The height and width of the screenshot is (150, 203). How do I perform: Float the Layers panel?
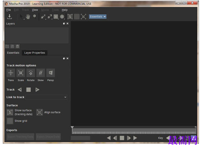[64, 24]
